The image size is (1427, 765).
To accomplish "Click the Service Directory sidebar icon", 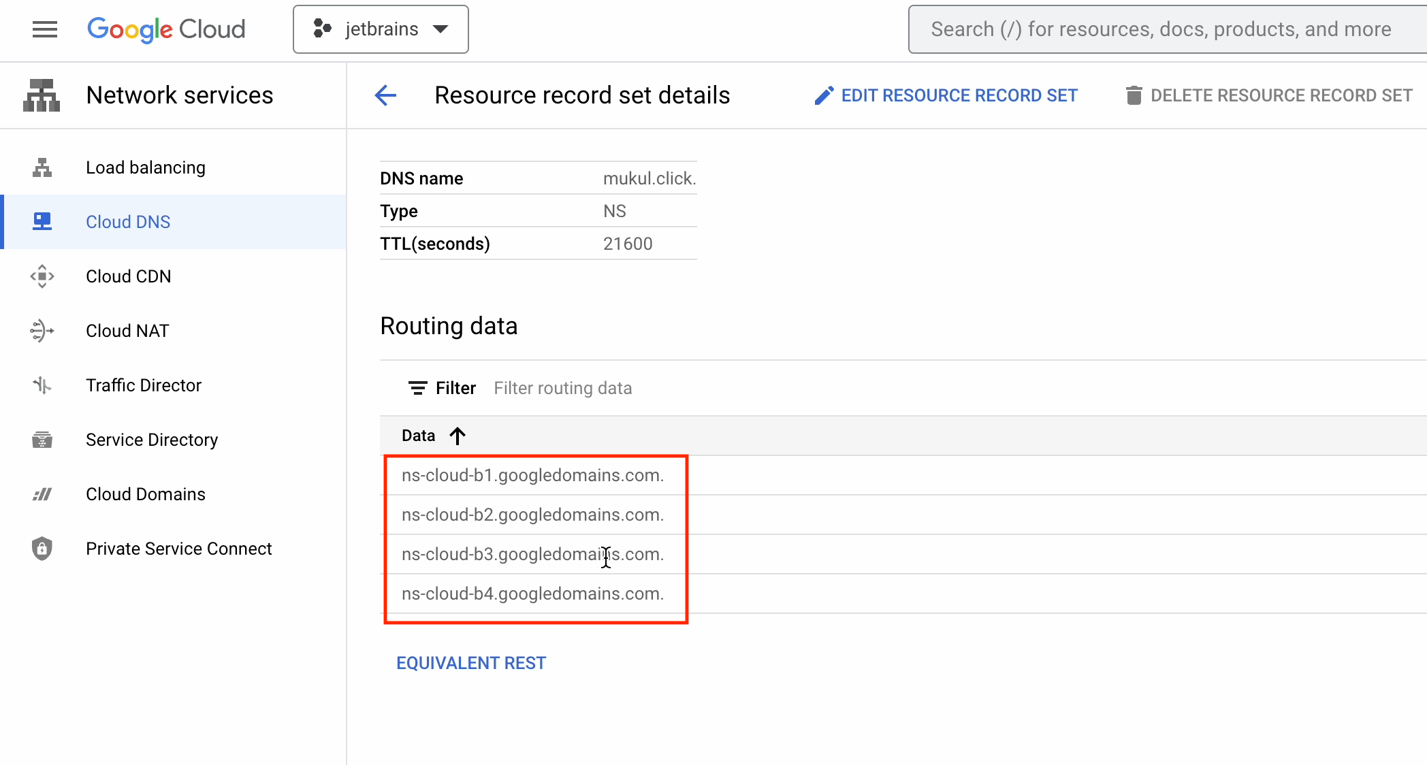I will pos(42,440).
